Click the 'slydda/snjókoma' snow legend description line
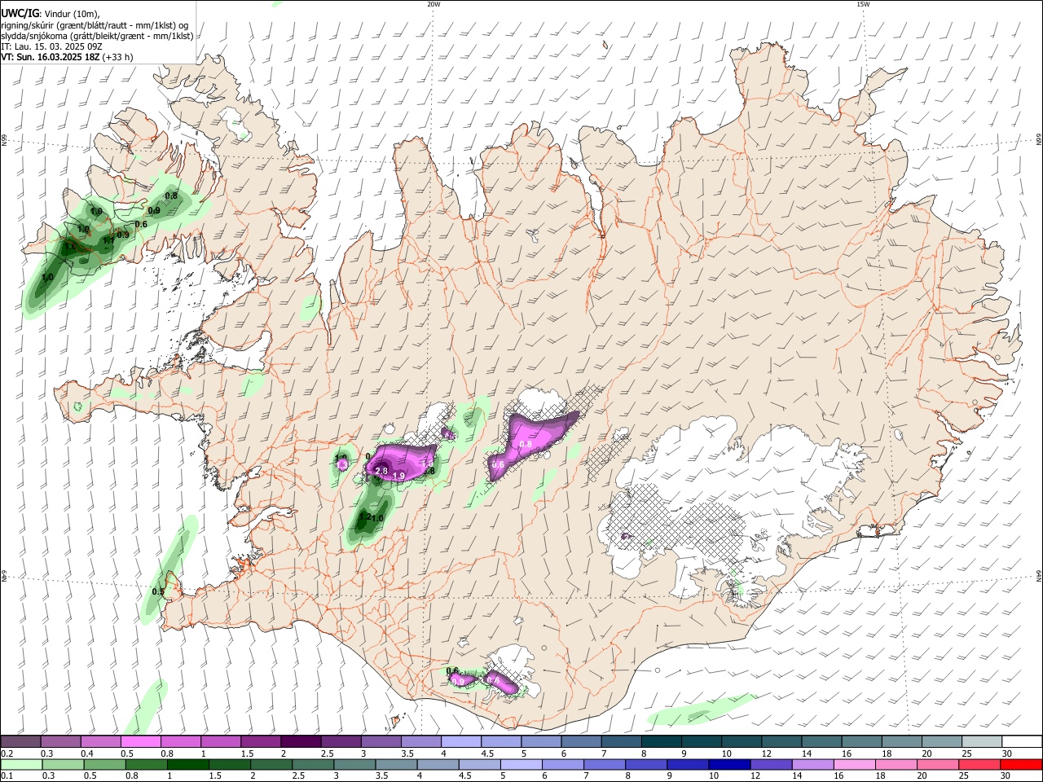 click(97, 36)
